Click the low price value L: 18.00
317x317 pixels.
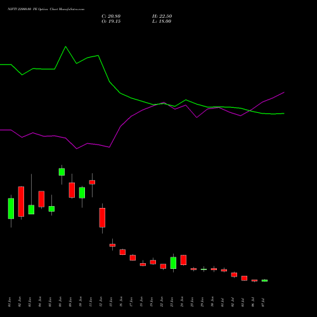tap(162, 22)
